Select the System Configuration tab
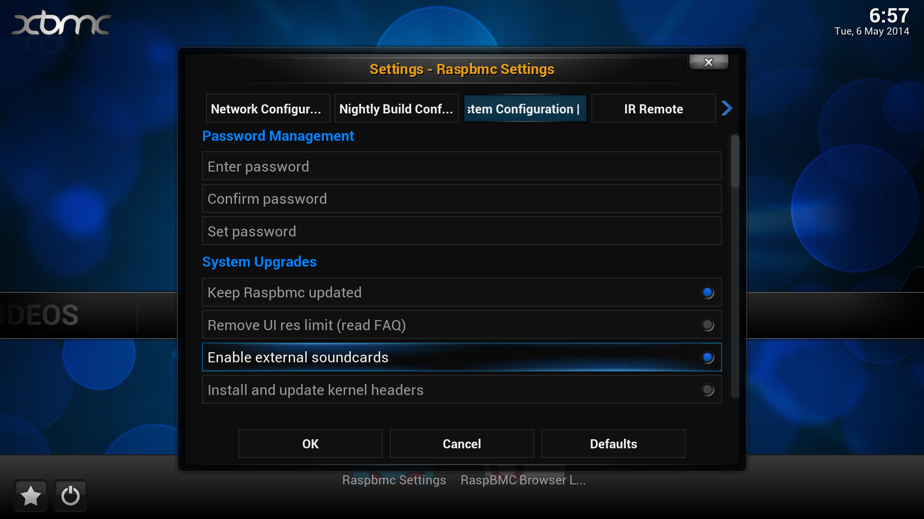The height and width of the screenshot is (519, 924). pyautogui.click(x=525, y=109)
